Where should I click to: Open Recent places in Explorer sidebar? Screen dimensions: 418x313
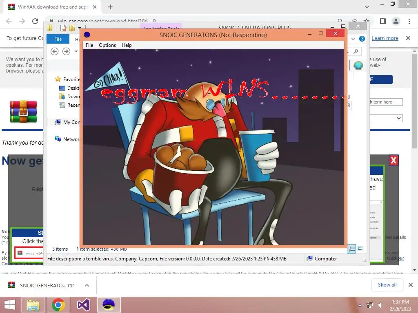pos(69,105)
